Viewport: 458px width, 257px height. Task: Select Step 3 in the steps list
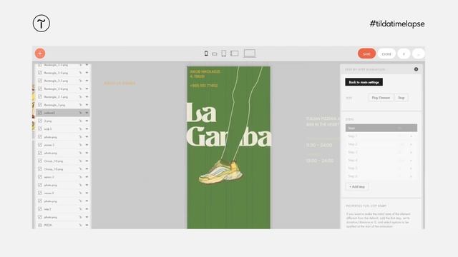pyautogui.click(x=381, y=152)
